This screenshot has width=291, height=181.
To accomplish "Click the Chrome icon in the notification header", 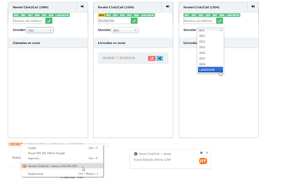I will click(x=135, y=154).
